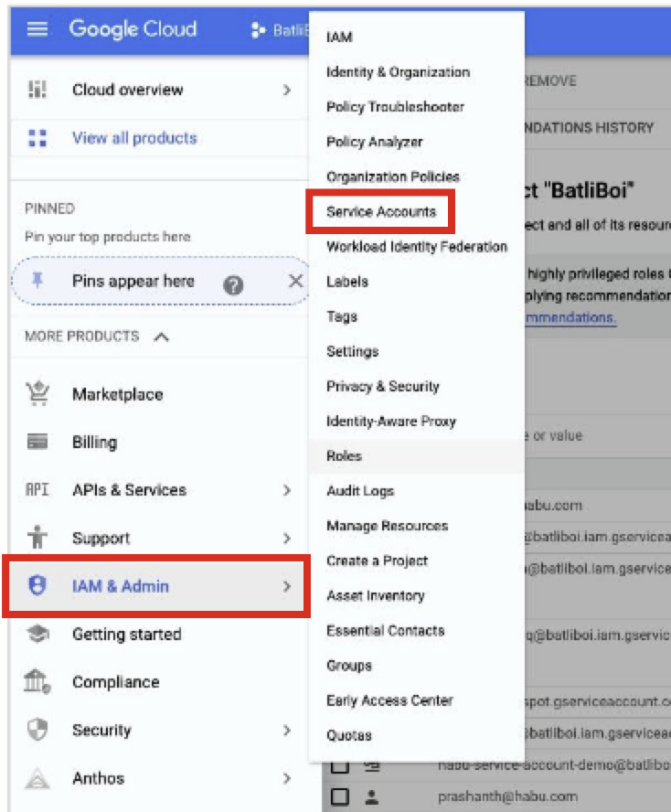Screen dimensions: 671x812
Task: Open the hamburger navigation menu
Action: coord(37,29)
